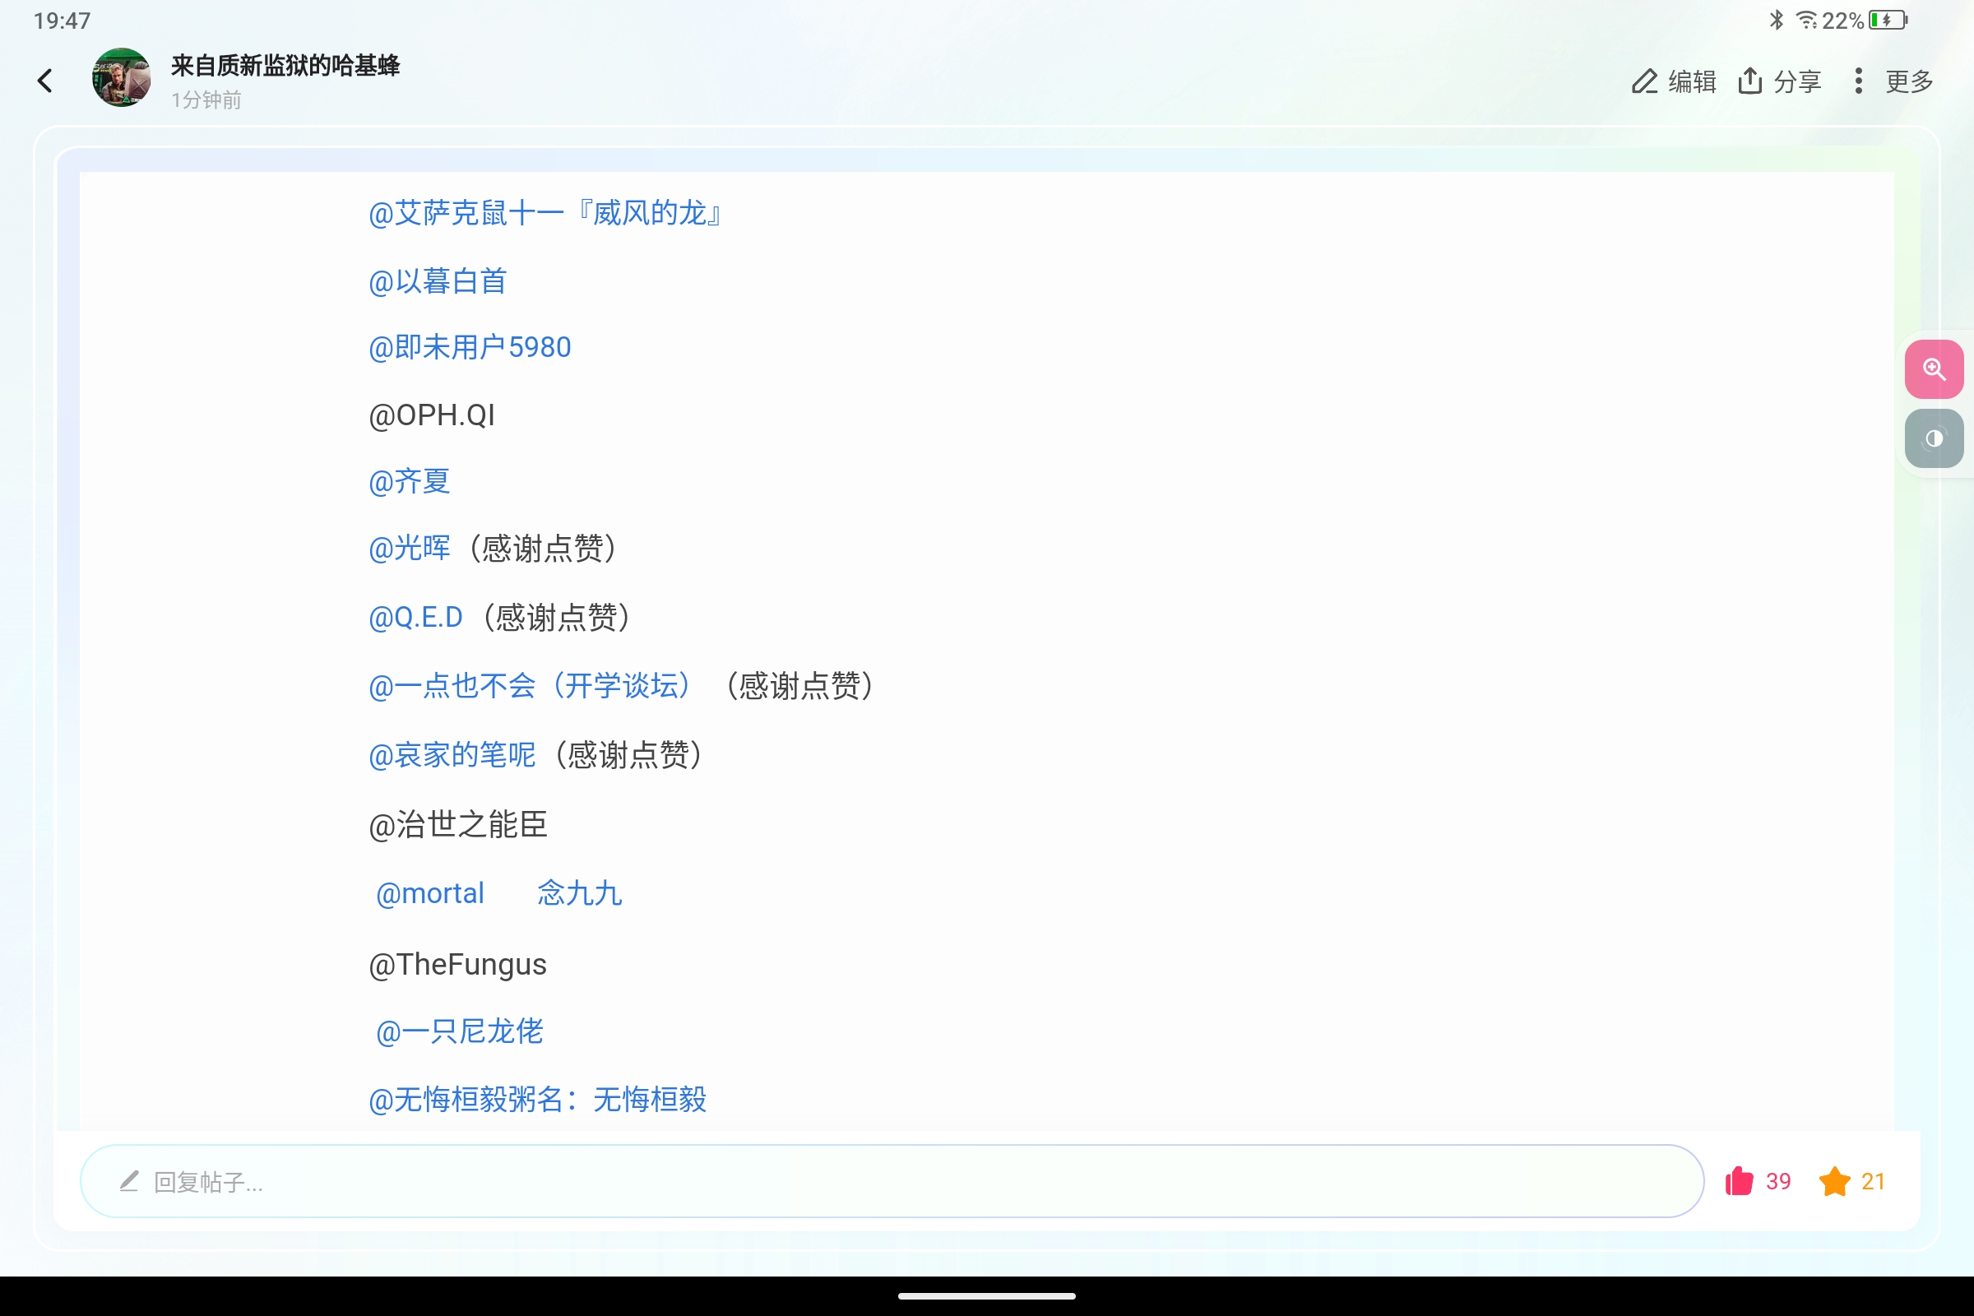This screenshot has width=1974, height=1316.
Task: Open mention @mortal
Action: click(430, 894)
